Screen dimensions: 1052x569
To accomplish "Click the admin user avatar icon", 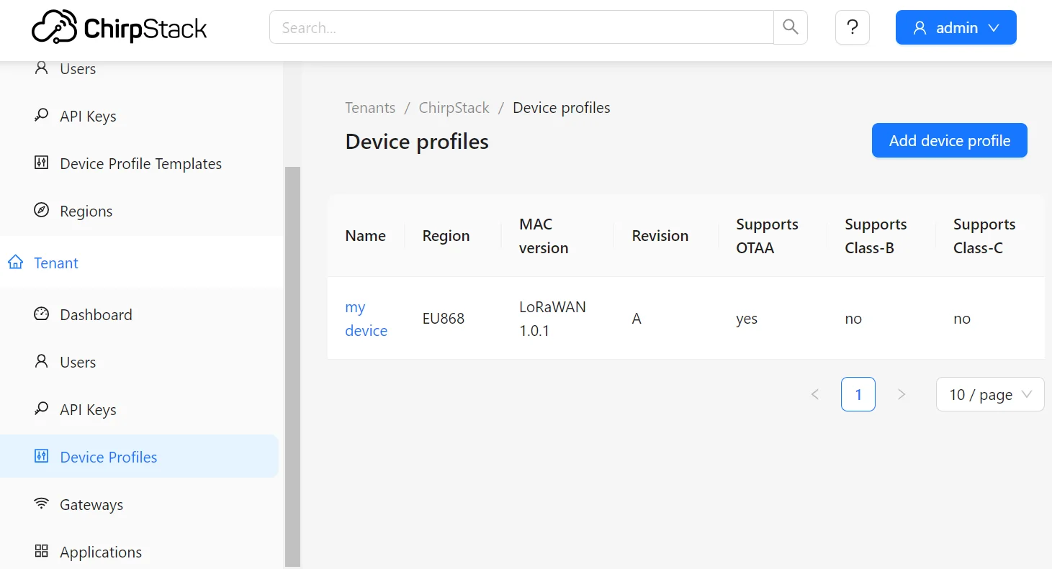I will point(920,28).
